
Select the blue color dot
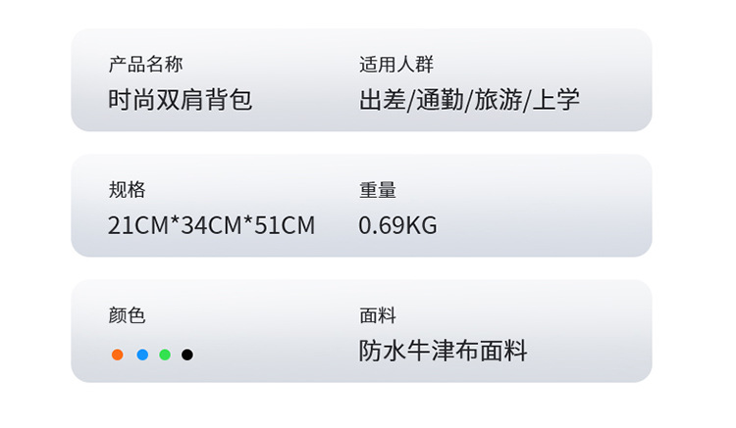[x=141, y=355]
